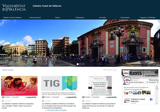Viewport: 160px width, 112px height.
Task: Click the uvcàtedres logo under the Innovación Social card
Action: click(x=31, y=97)
